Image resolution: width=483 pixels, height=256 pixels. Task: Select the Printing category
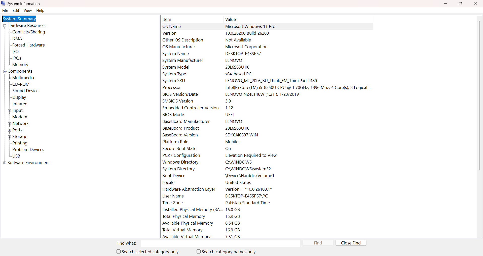coord(20,143)
